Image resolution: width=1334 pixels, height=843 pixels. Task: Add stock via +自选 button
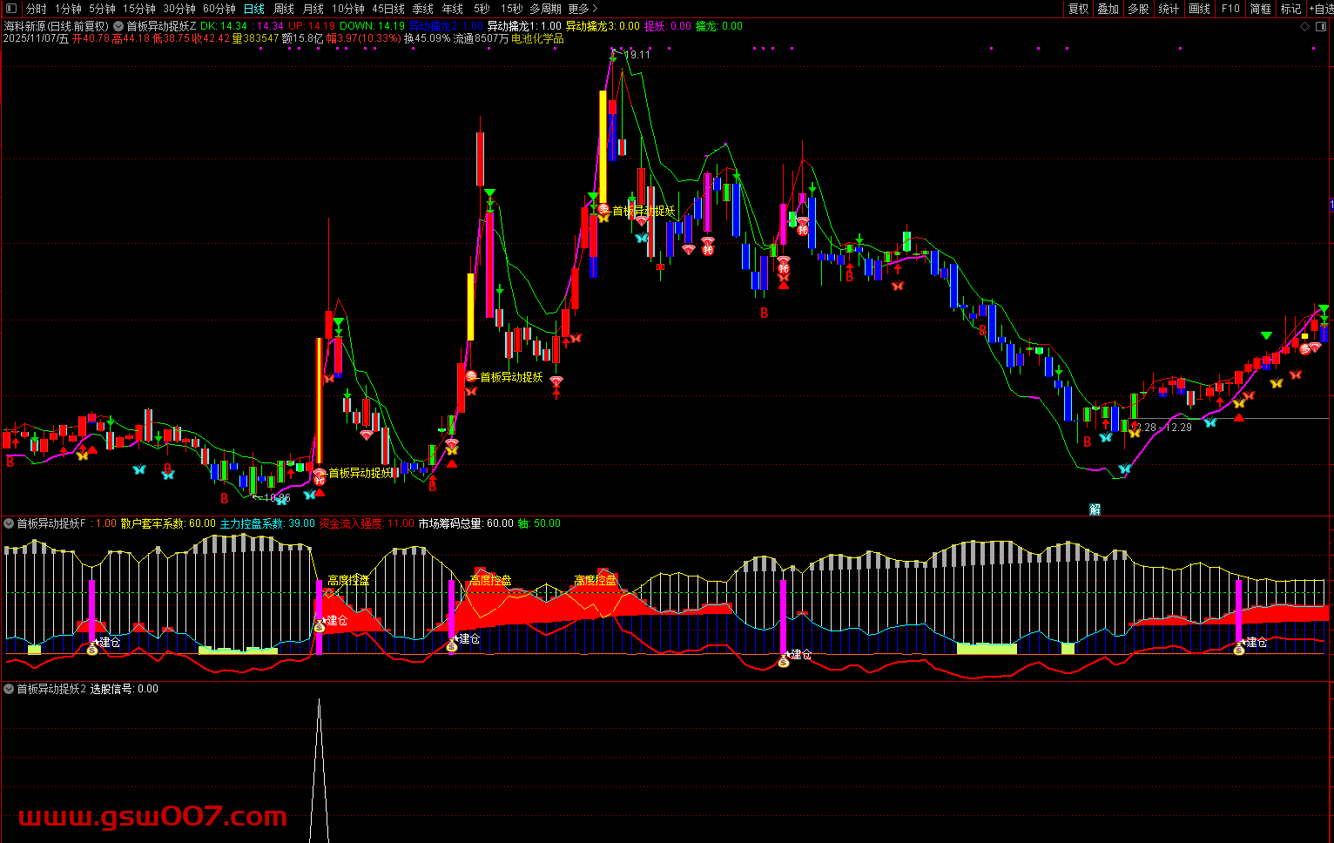coord(1321,9)
